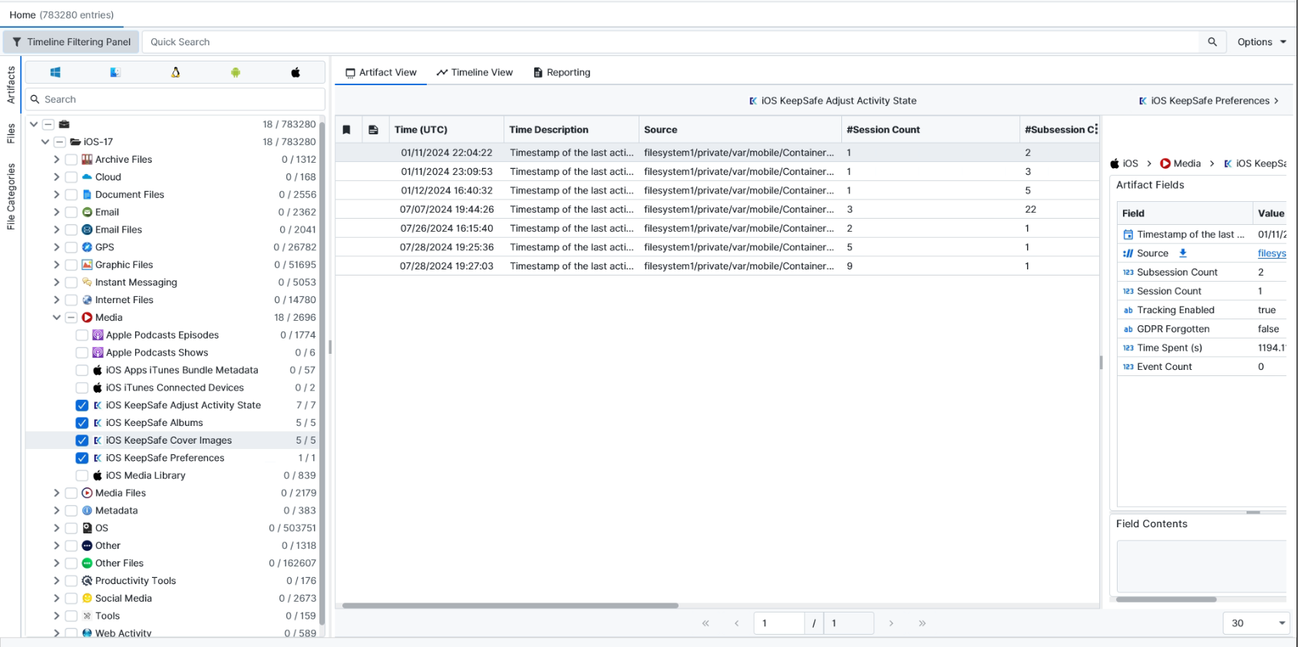Go to the next results page
1298x647 pixels.
point(891,623)
